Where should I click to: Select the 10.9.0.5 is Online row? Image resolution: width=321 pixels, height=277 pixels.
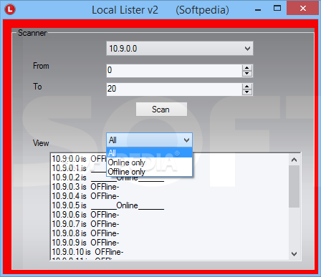[170, 205]
